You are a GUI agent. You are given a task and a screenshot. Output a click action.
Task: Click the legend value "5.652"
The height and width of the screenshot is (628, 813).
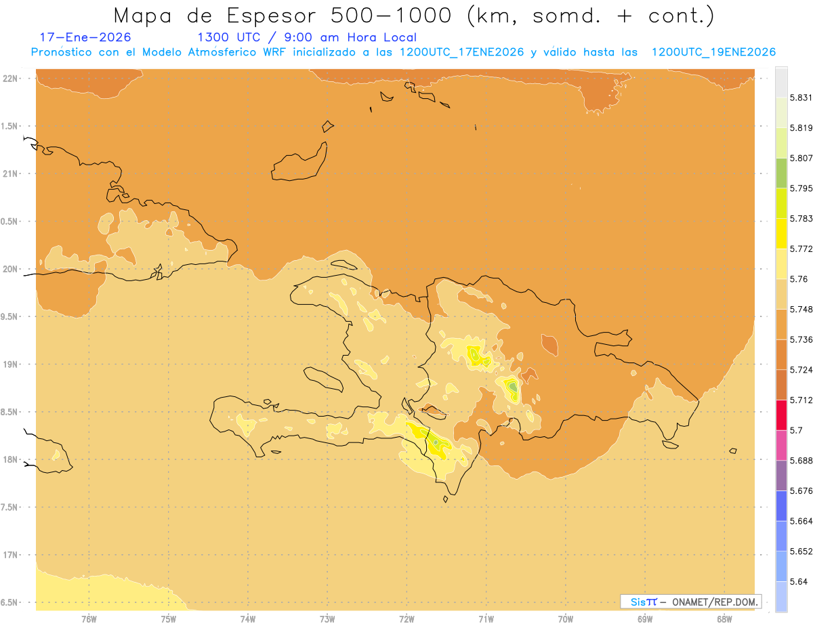coord(801,551)
